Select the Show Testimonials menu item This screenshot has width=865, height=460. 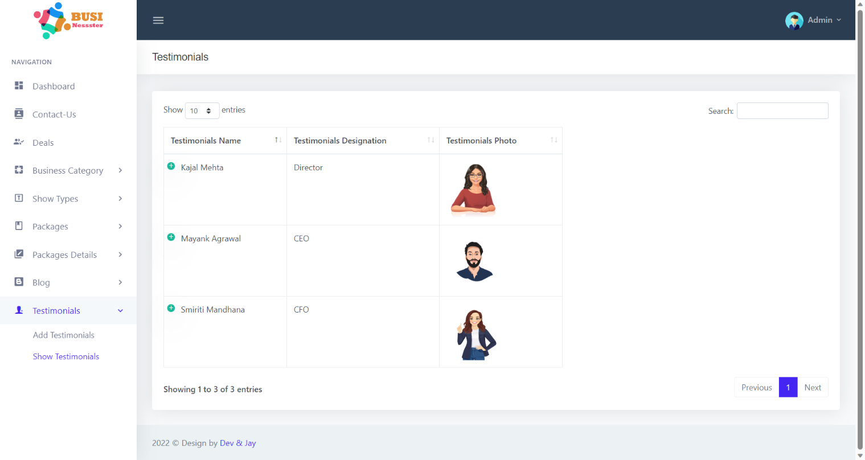pos(66,356)
